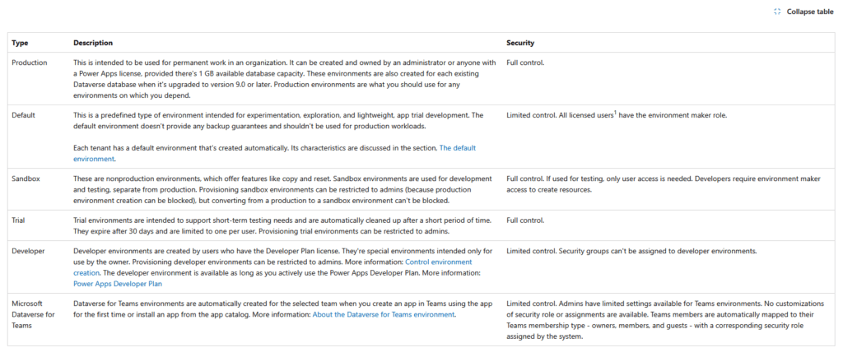Click the Developer row 'Security groups can't be assigned' text
843x357 pixels.
pyautogui.click(x=658, y=251)
